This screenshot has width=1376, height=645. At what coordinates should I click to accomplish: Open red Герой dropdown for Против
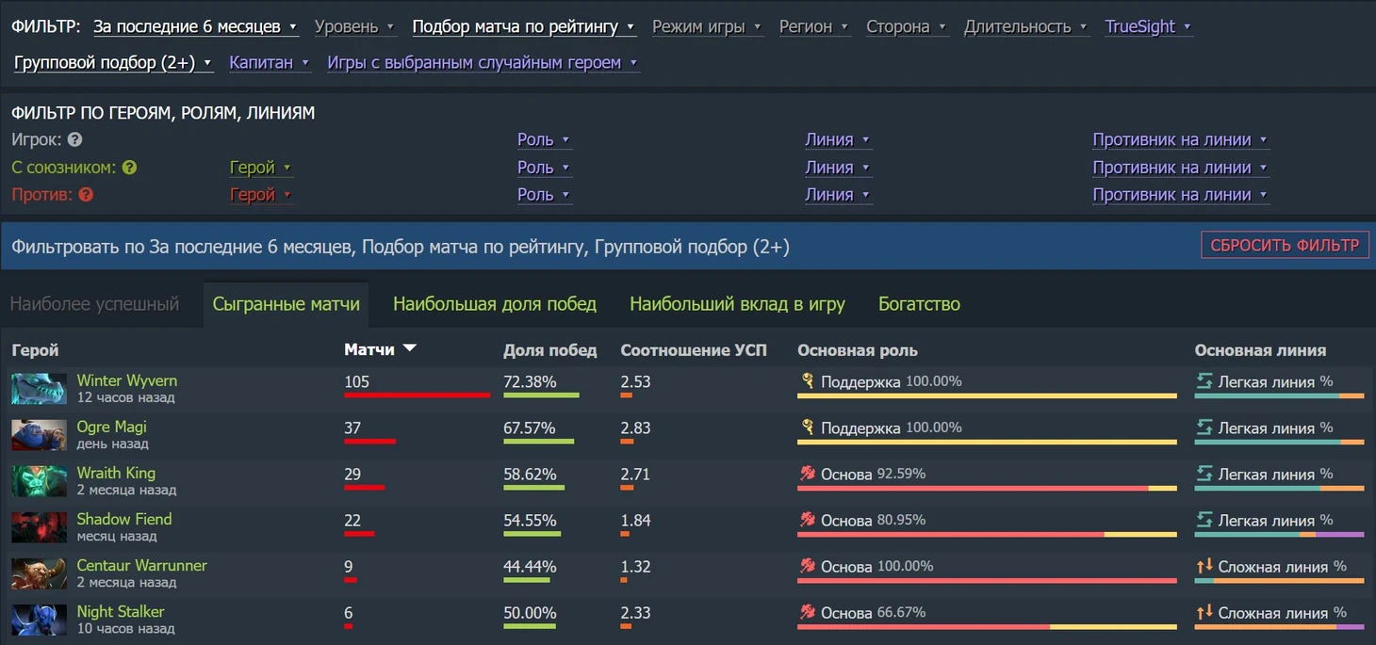pos(261,195)
